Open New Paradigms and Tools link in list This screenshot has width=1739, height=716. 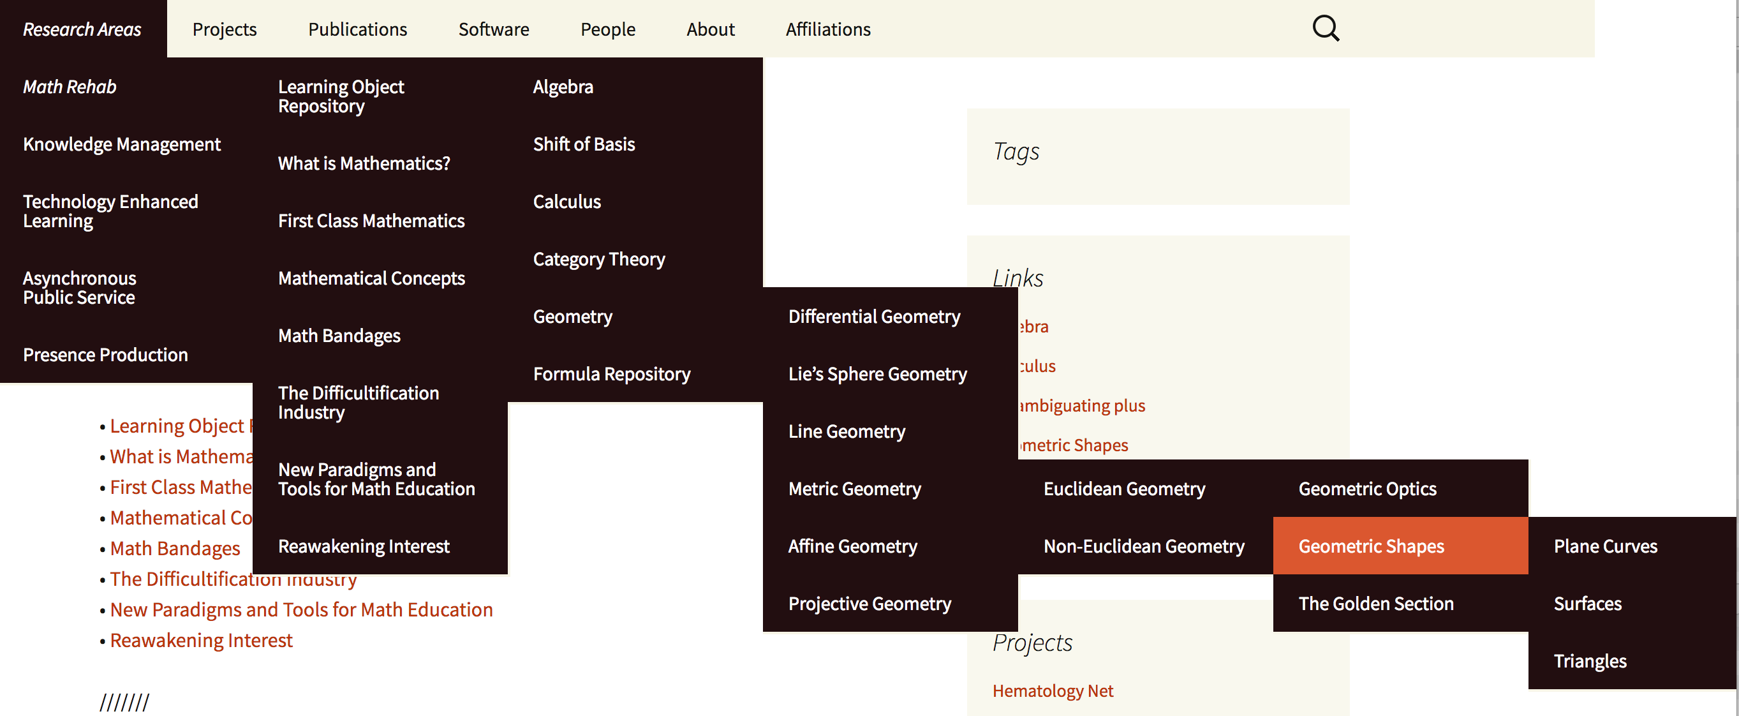(x=301, y=609)
